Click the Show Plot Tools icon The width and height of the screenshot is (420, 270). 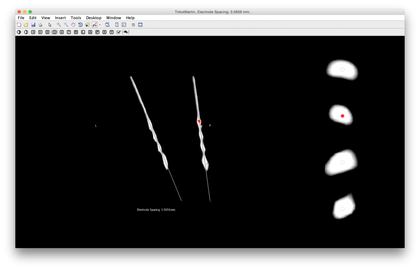click(x=140, y=24)
